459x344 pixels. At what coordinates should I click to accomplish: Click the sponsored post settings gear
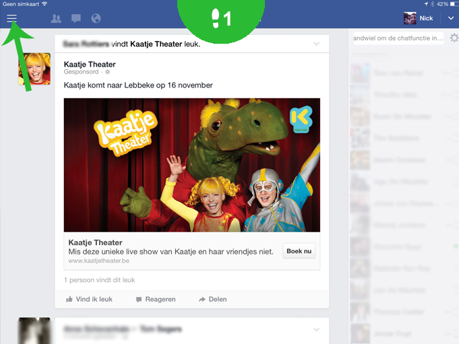point(107,72)
